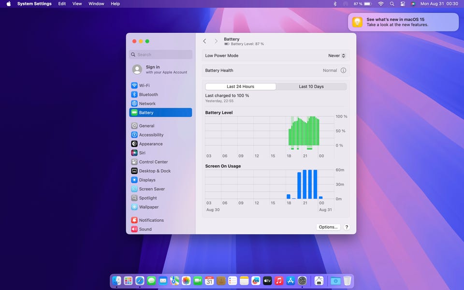Open Apple TV from the Dock
Image resolution: width=464 pixels, height=290 pixels.
point(267,280)
